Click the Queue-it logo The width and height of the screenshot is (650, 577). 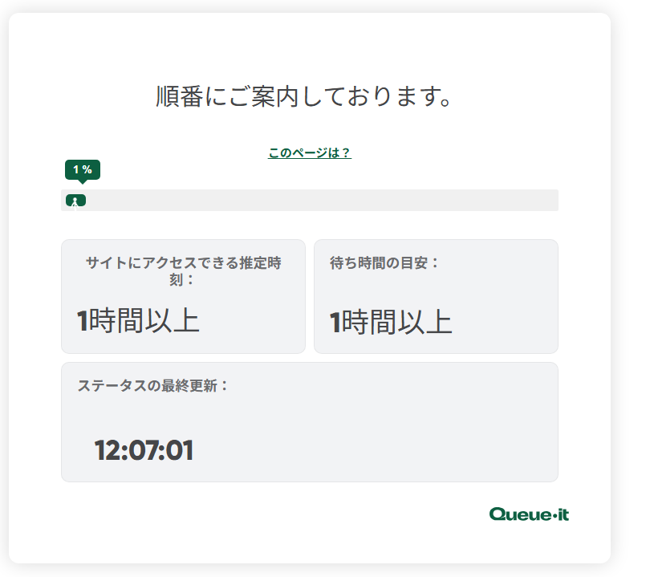point(529,514)
